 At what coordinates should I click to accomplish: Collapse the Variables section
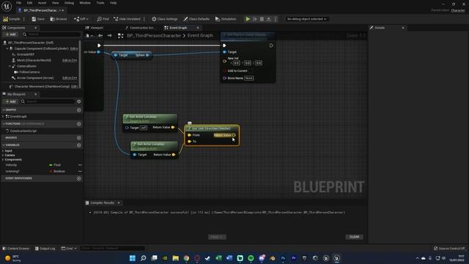pos(4,145)
